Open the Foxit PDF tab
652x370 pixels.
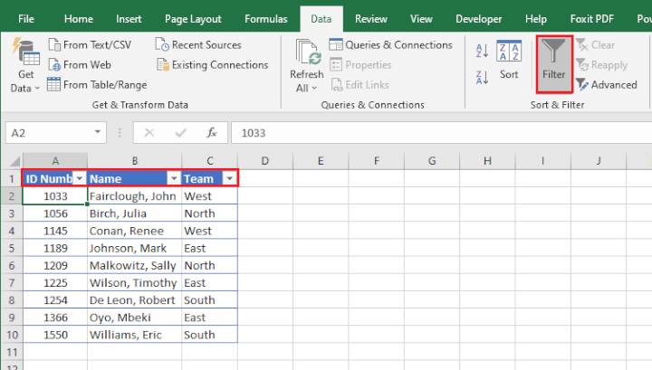pyautogui.click(x=591, y=19)
